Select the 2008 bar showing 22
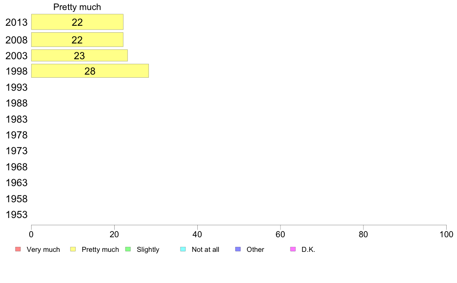The height and width of the screenshot is (283, 457). (x=77, y=40)
